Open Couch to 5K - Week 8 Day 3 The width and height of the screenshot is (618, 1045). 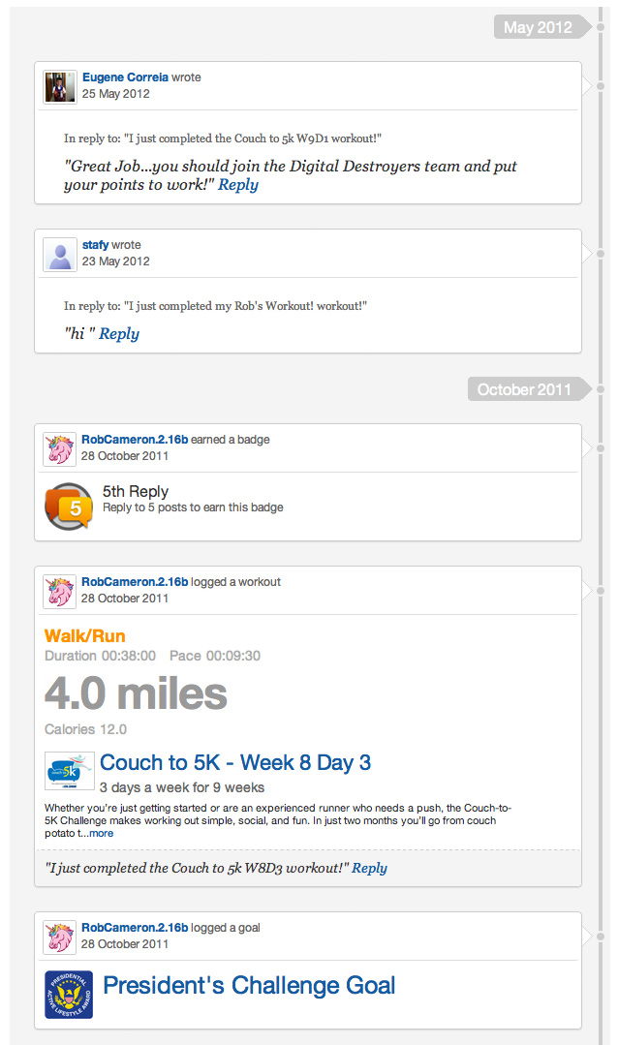(x=235, y=762)
